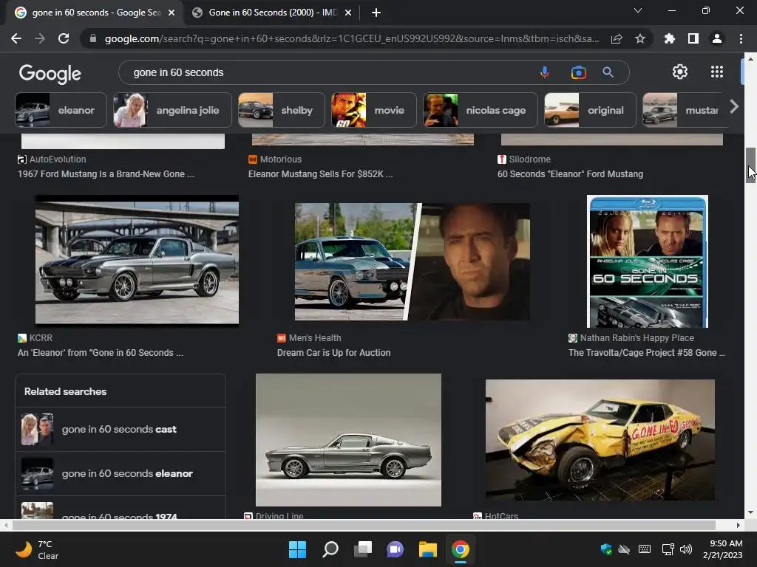757x567 pixels.
Task: Click the browser back arrow
Action: click(16, 38)
